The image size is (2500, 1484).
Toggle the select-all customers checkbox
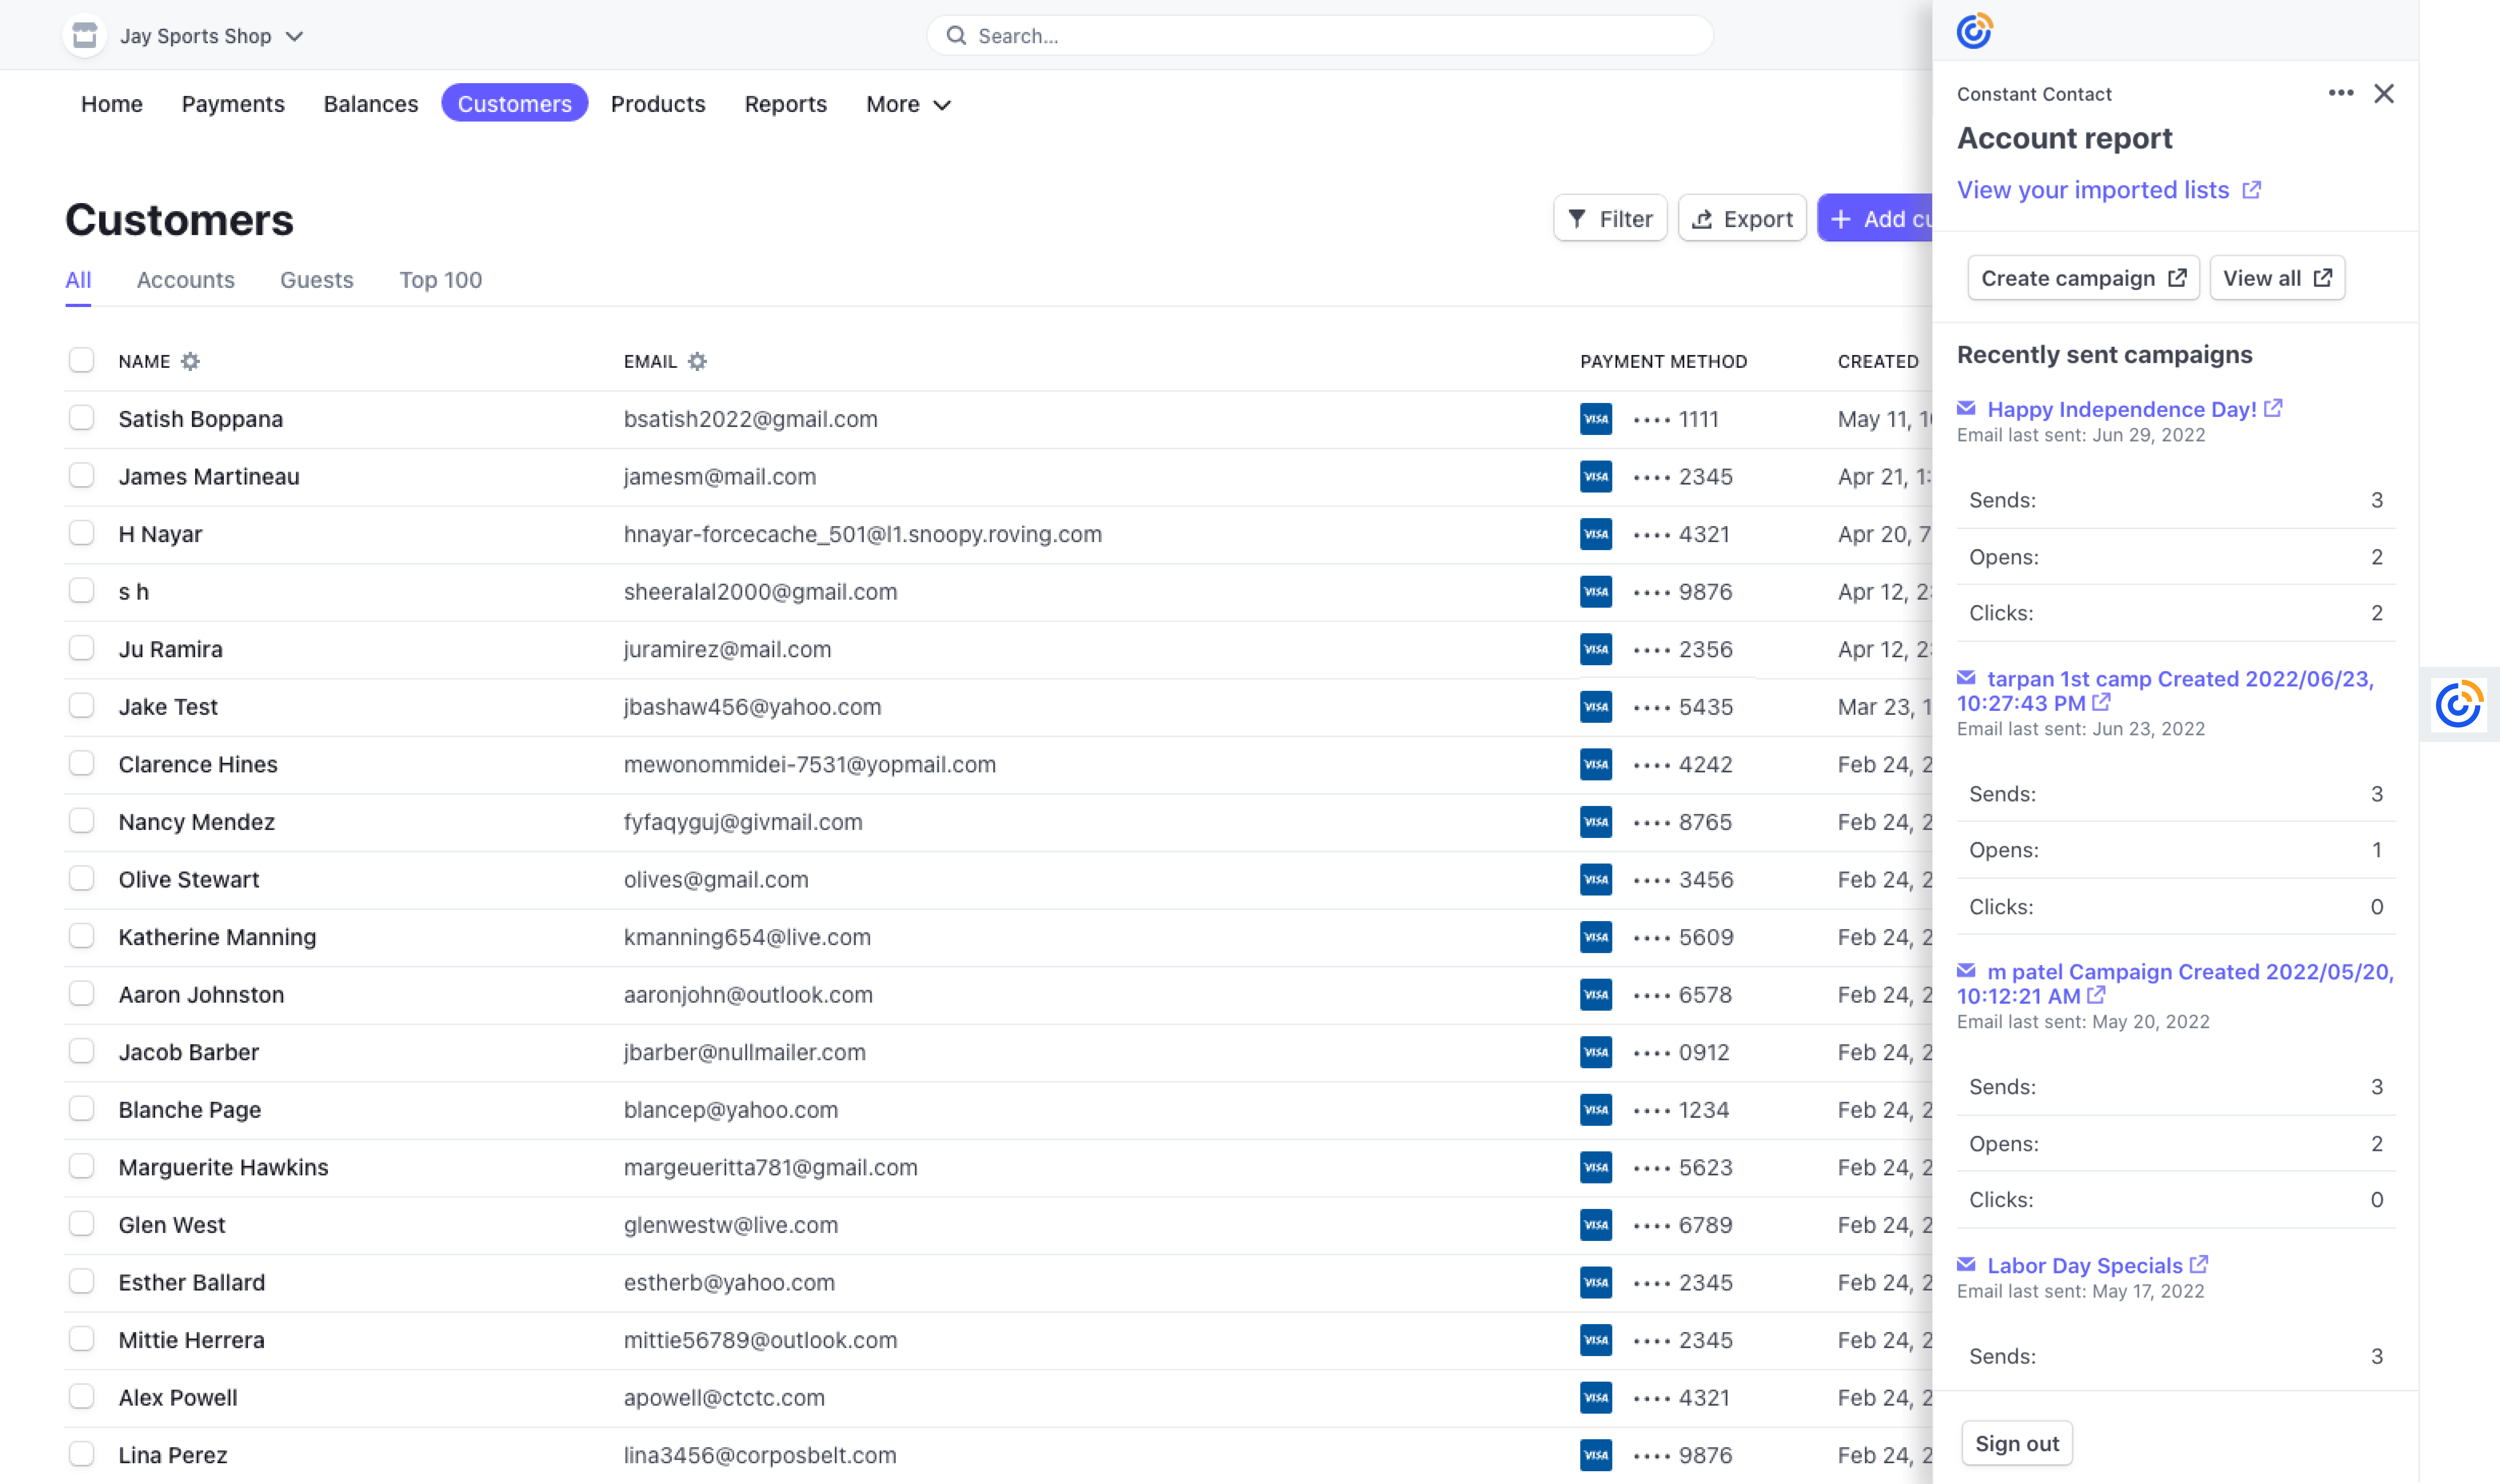(82, 360)
